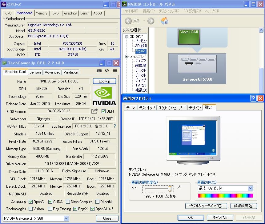This screenshot has width=265, height=224.
Task: Collapse the 3D 設定 tree node
Action: [x=126, y=37]
